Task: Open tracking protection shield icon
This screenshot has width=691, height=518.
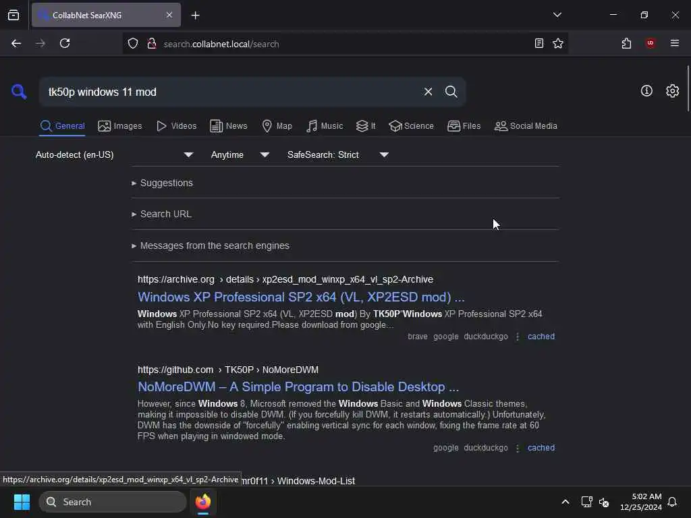Action: (133, 44)
